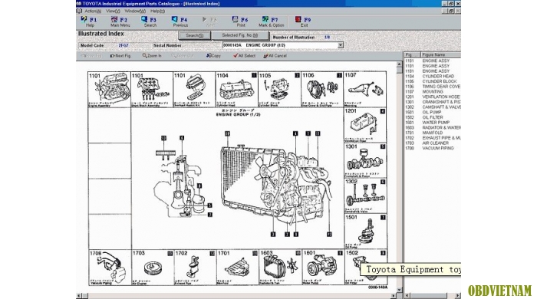
Task: Click All Cancel to uncheck figures
Action: [x=275, y=56]
